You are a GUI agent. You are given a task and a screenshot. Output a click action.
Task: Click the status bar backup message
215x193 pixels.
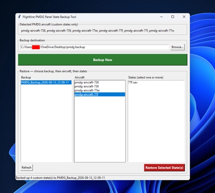(x=60, y=178)
